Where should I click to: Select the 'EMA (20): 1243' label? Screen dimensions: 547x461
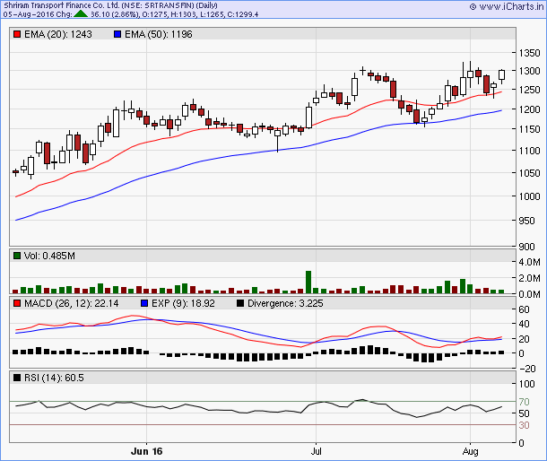pos(58,34)
